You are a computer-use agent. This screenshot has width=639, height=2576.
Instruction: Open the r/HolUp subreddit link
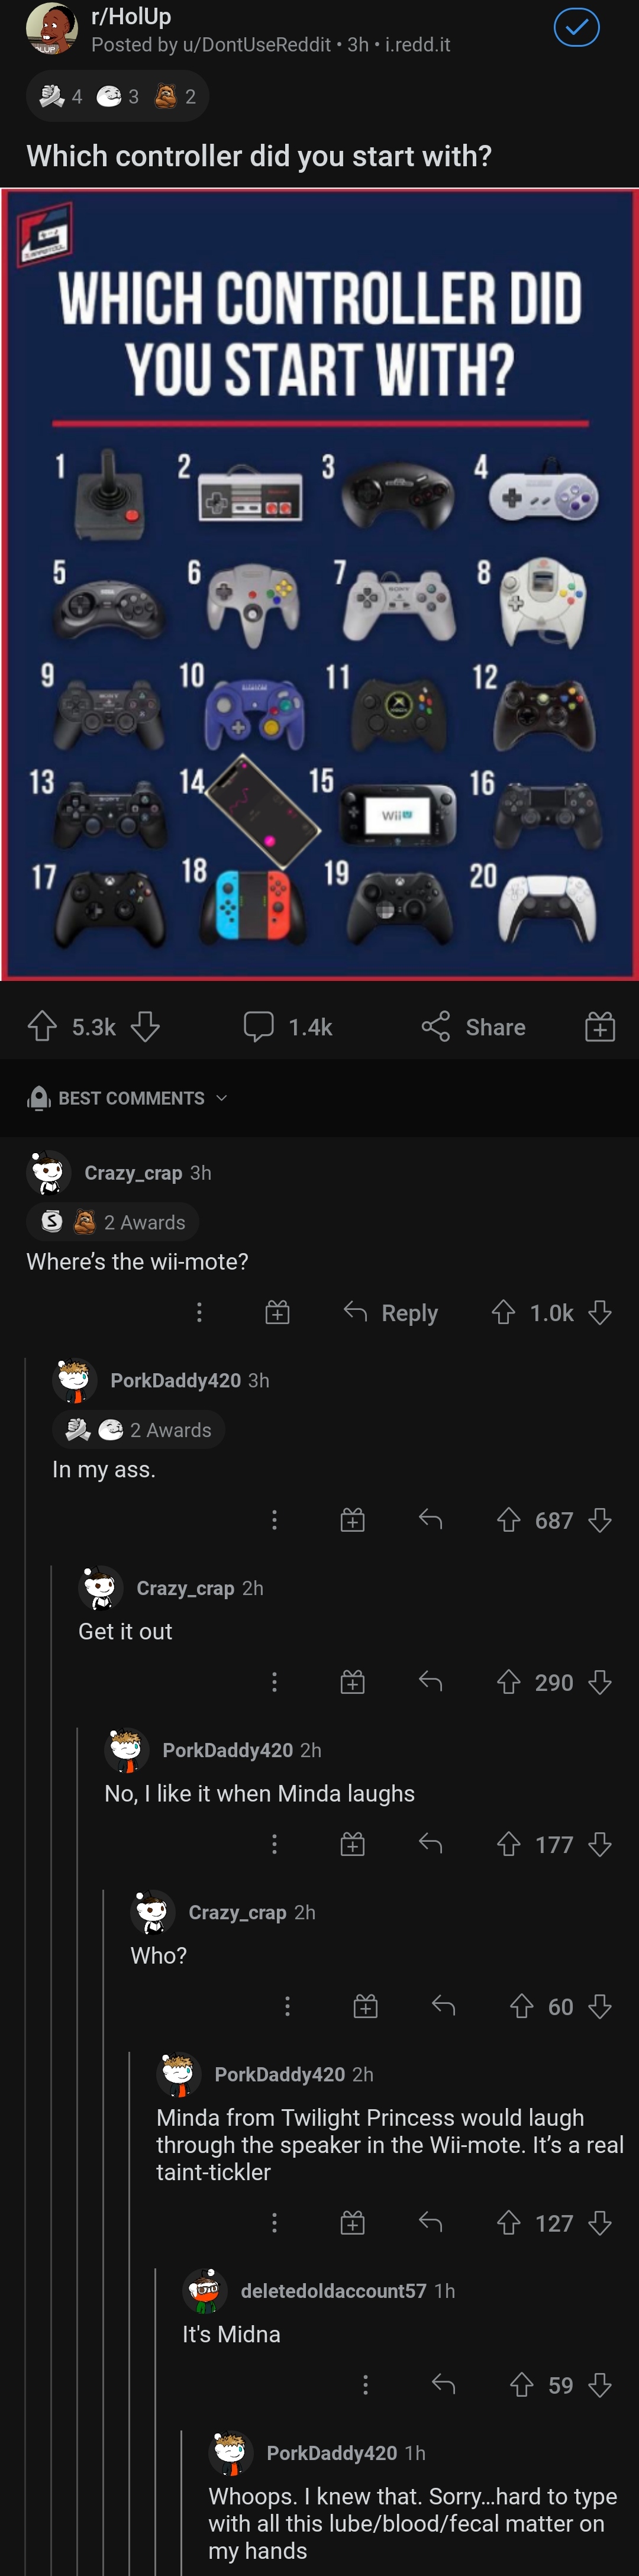[131, 17]
